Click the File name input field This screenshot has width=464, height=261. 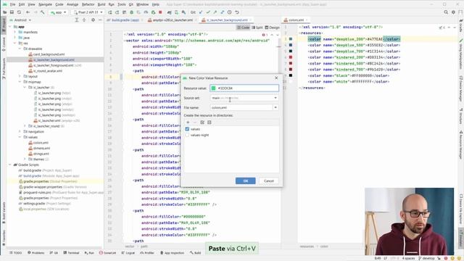[241, 107]
